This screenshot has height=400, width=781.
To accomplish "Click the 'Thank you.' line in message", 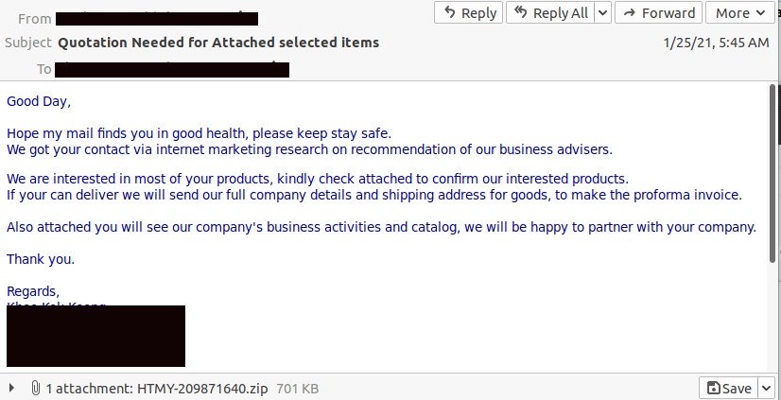I will pos(41,258).
